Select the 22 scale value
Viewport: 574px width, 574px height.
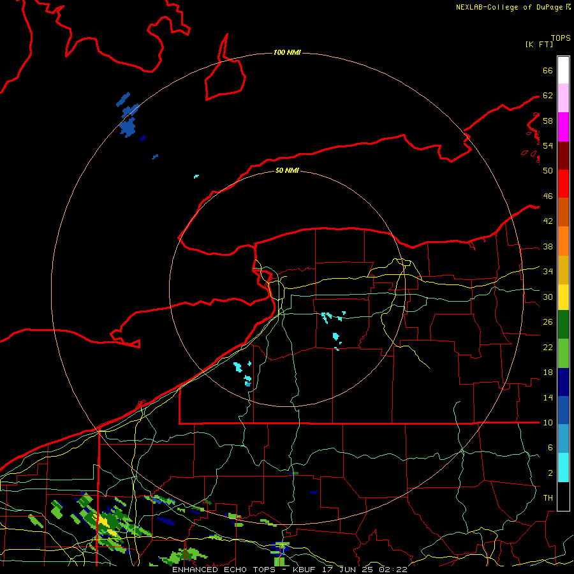click(548, 347)
